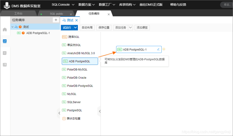The image size is (233, 136).
Task: Click the 自动布局 button
Action: (87, 27)
